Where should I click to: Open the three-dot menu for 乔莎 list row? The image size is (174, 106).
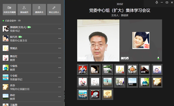click(60, 87)
